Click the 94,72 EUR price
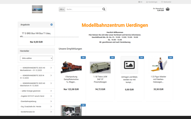 (100, 89)
